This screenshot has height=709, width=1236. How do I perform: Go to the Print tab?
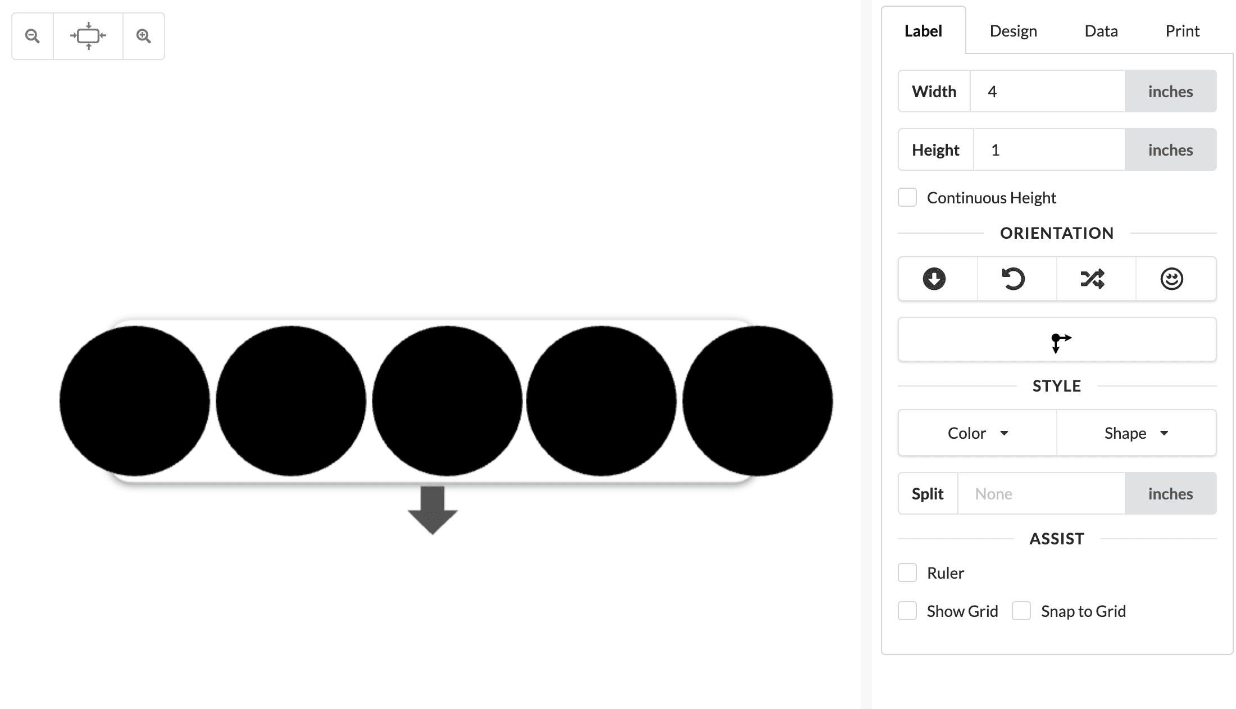tap(1183, 31)
